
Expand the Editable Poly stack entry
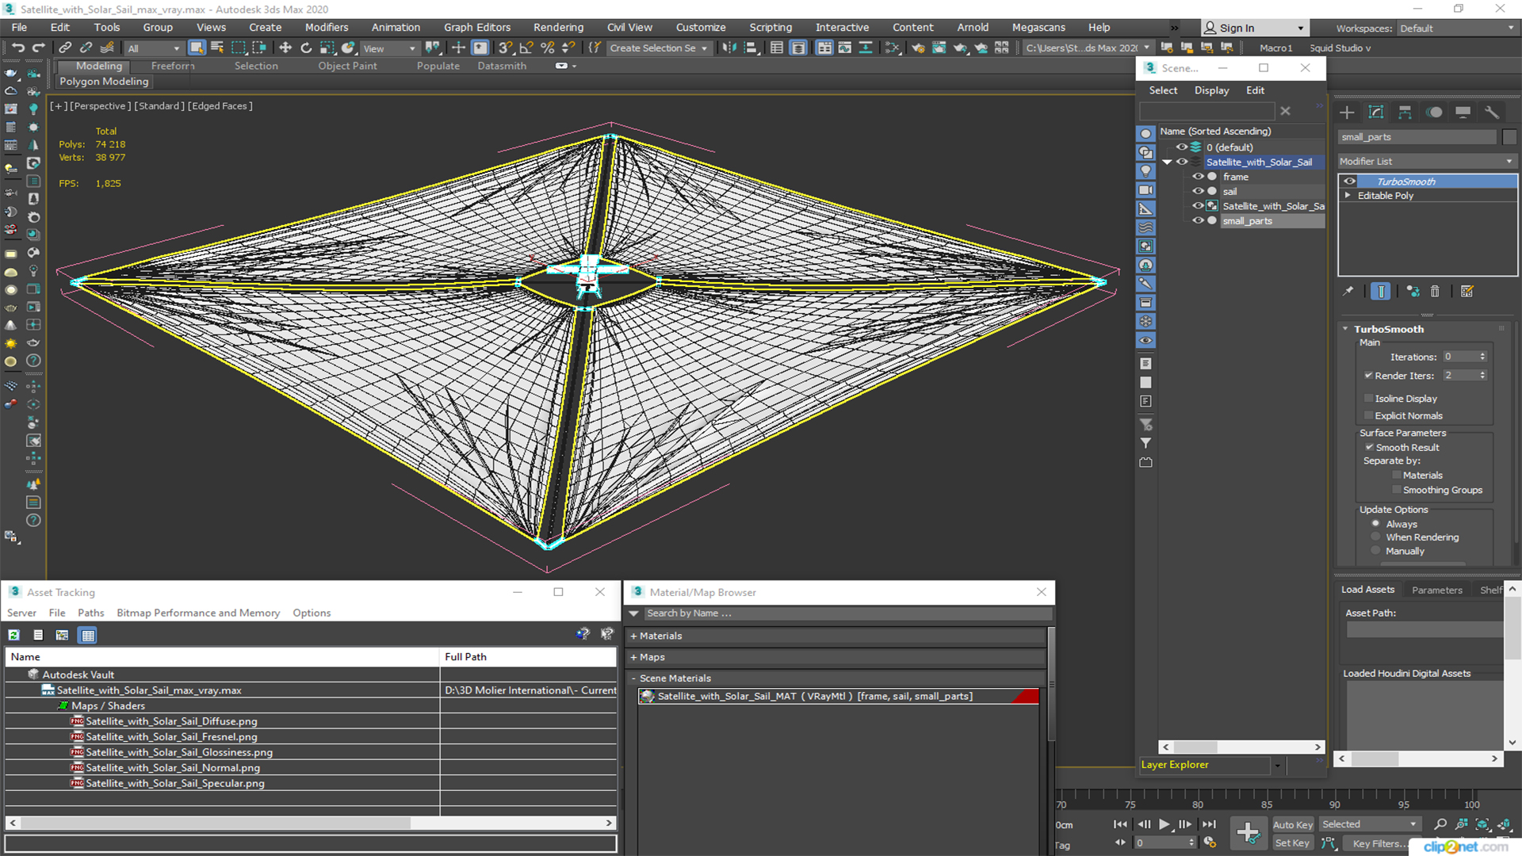pos(1348,195)
